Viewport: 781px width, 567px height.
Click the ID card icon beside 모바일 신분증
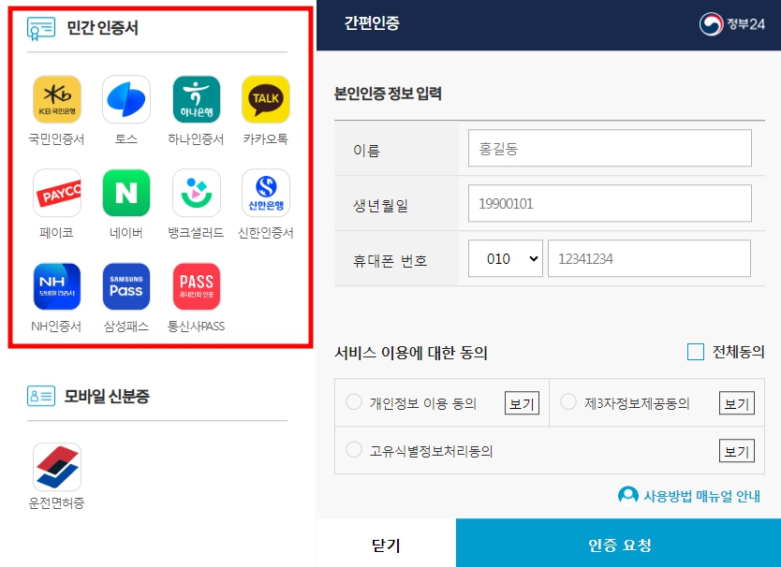(41, 397)
